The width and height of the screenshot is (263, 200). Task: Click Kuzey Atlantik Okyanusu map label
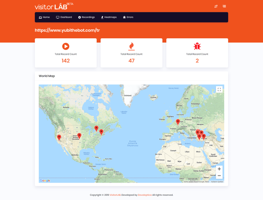point(133,143)
